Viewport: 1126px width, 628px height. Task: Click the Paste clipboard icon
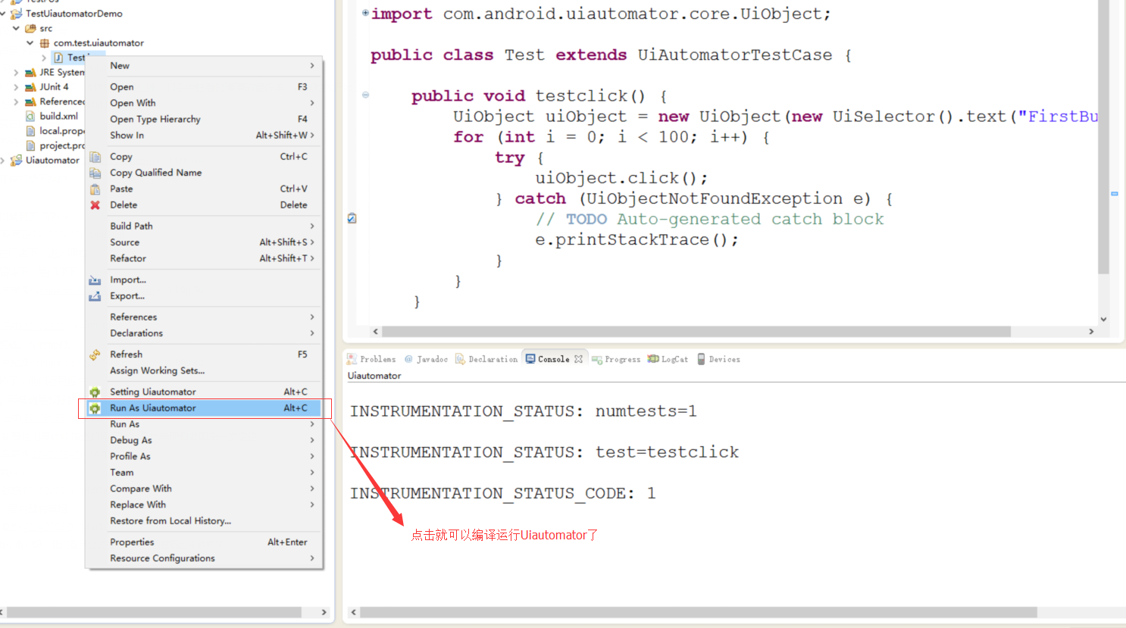95,189
